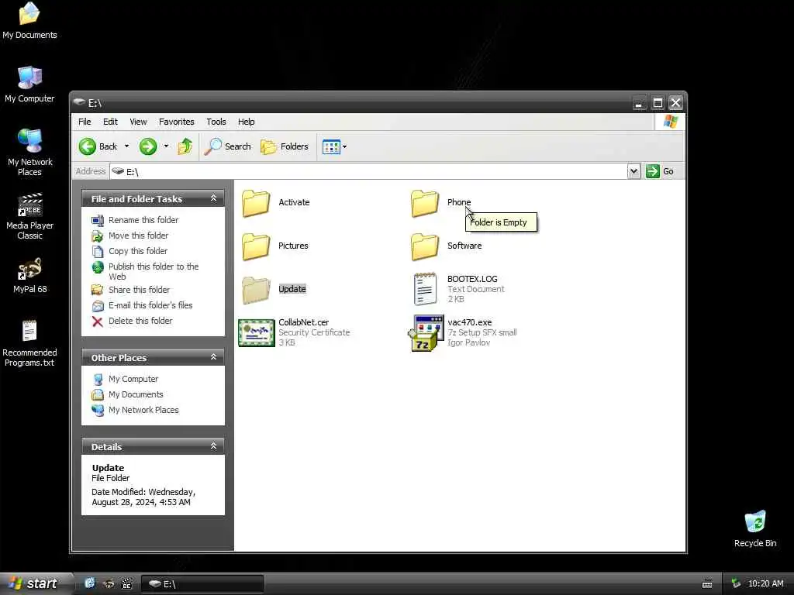Click the green Forward arrow button

tap(148, 146)
